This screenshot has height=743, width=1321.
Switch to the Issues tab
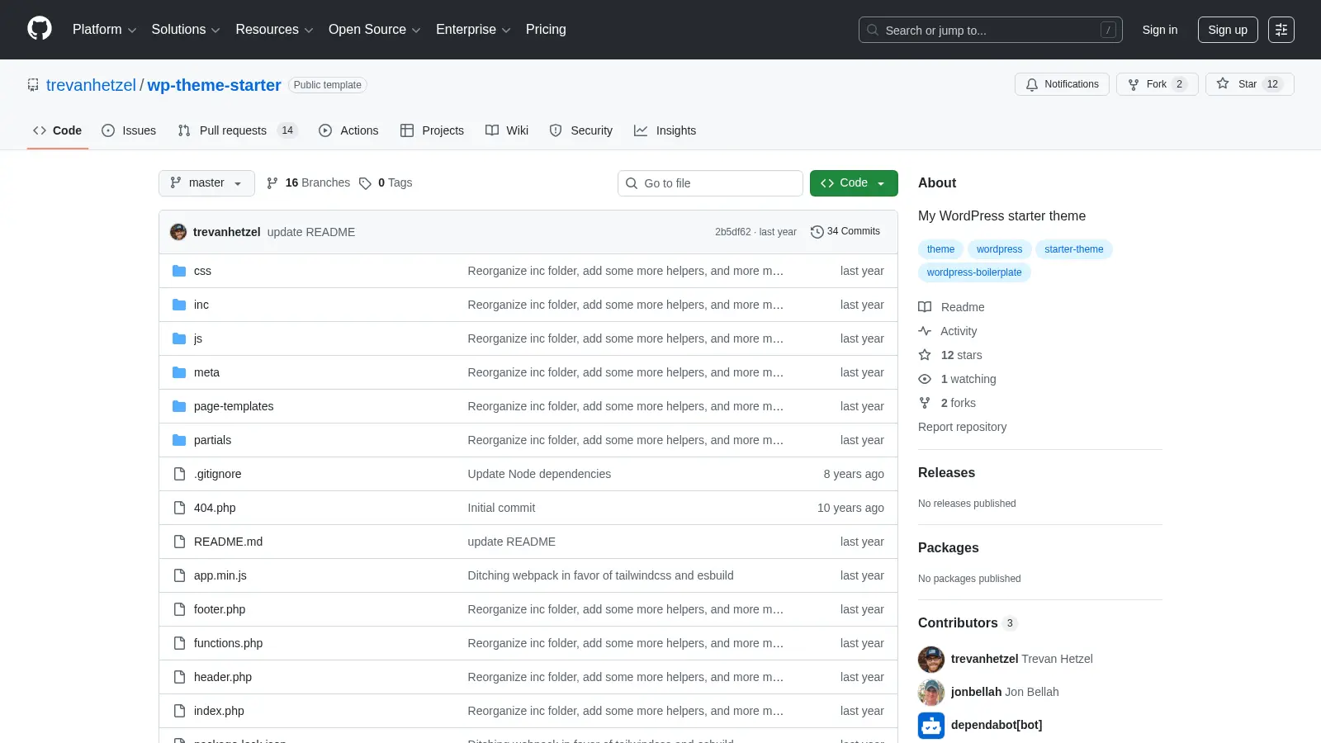pyautogui.click(x=129, y=130)
